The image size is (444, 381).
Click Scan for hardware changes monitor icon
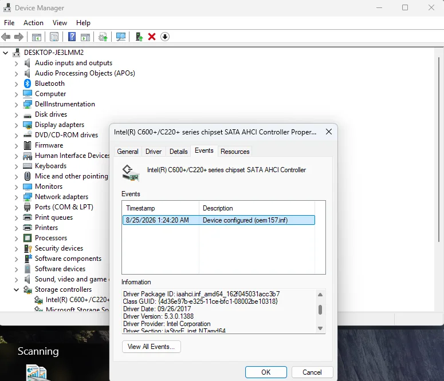121,37
